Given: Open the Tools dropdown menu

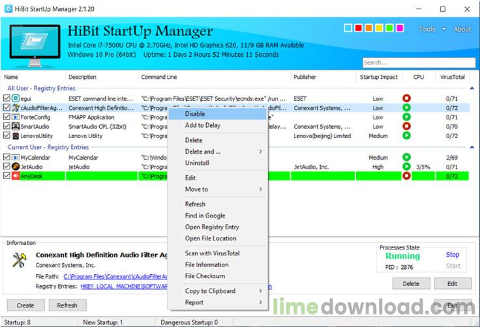Looking at the screenshot, I should click(432, 29).
